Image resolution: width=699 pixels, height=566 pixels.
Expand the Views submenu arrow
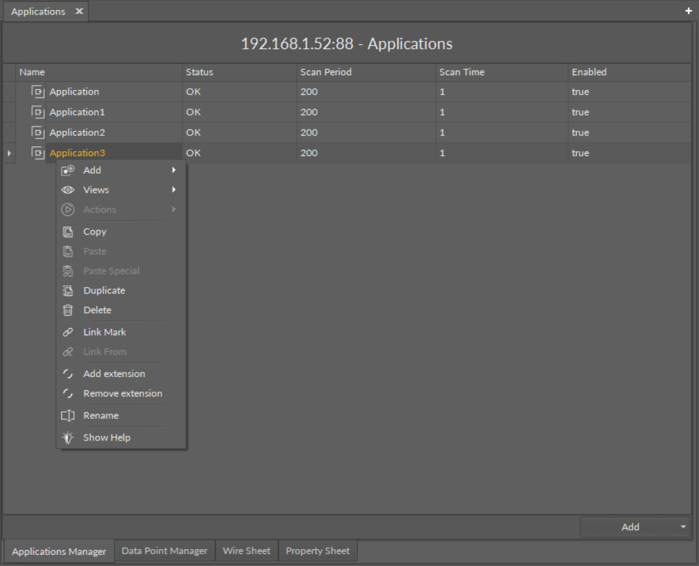click(174, 190)
